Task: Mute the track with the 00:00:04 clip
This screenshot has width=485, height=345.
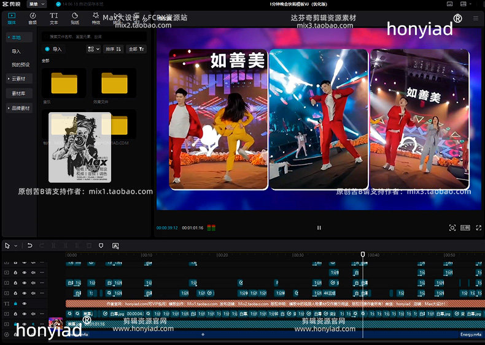Action: tap(33, 314)
